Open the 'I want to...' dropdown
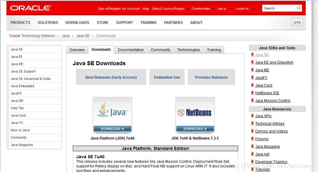The image size is (318, 172). [245, 9]
